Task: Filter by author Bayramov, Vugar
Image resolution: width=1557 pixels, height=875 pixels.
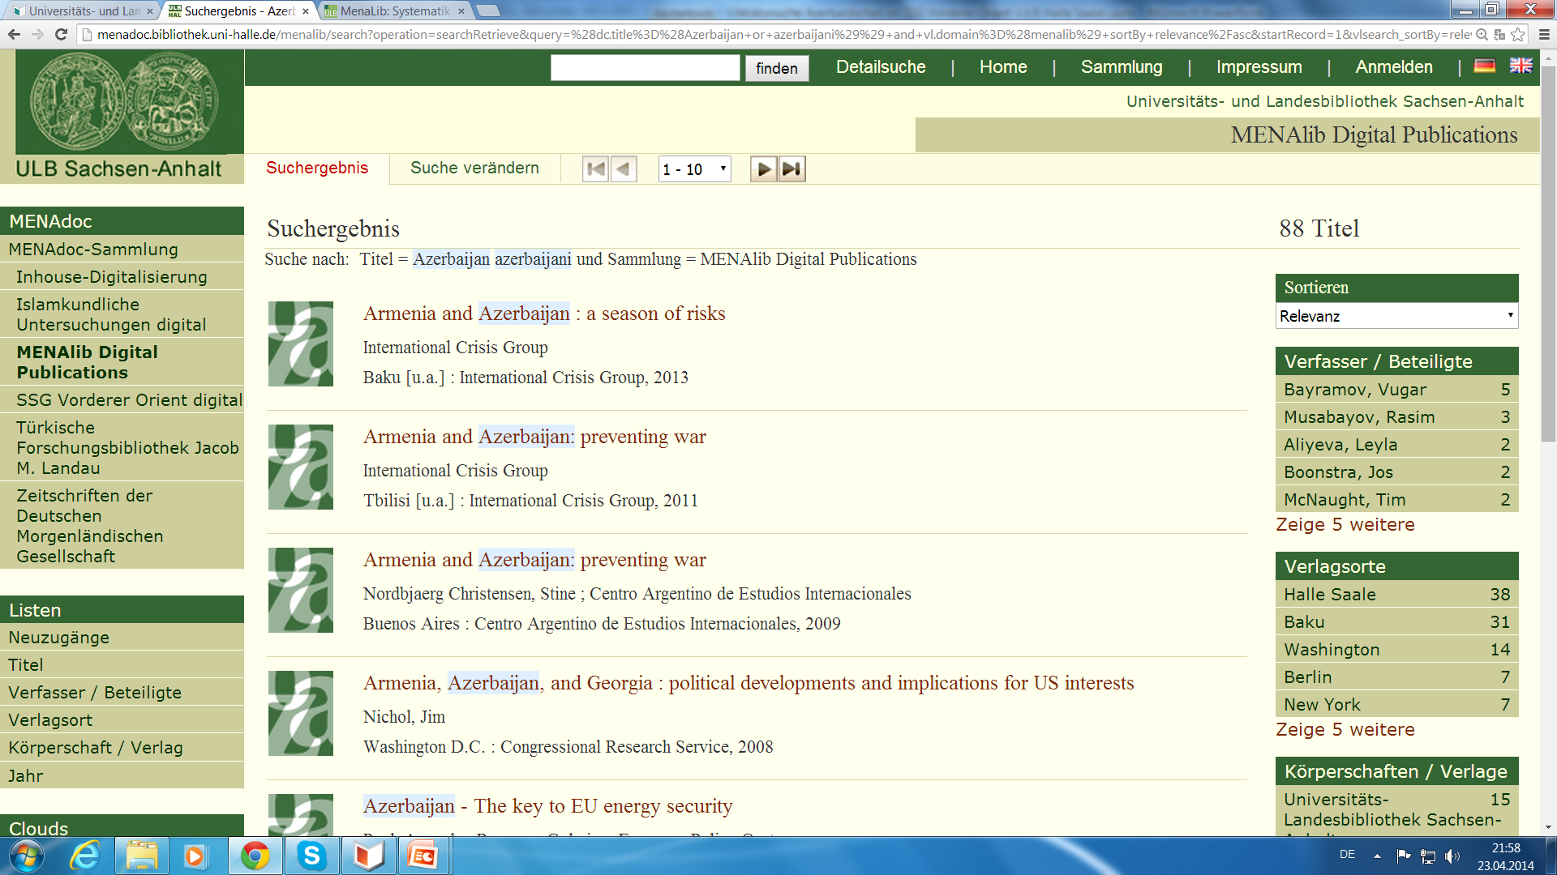Action: (x=1396, y=390)
